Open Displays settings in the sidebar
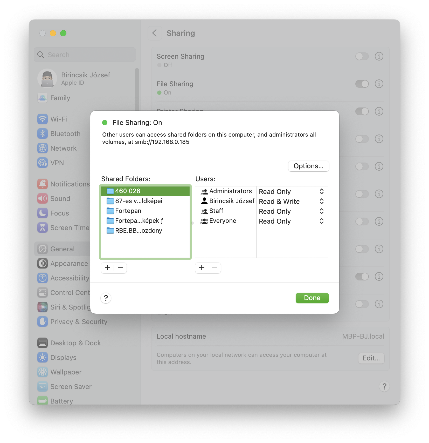Screen dimensions: 429x443 pos(57,358)
